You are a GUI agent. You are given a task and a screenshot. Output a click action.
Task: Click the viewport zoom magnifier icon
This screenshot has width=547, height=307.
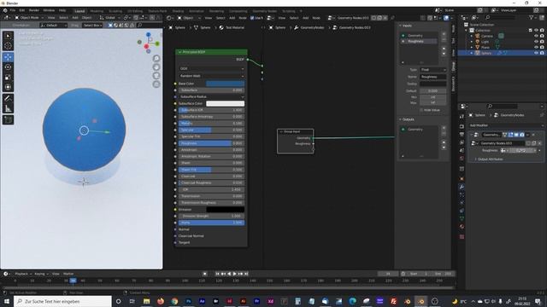156,58
